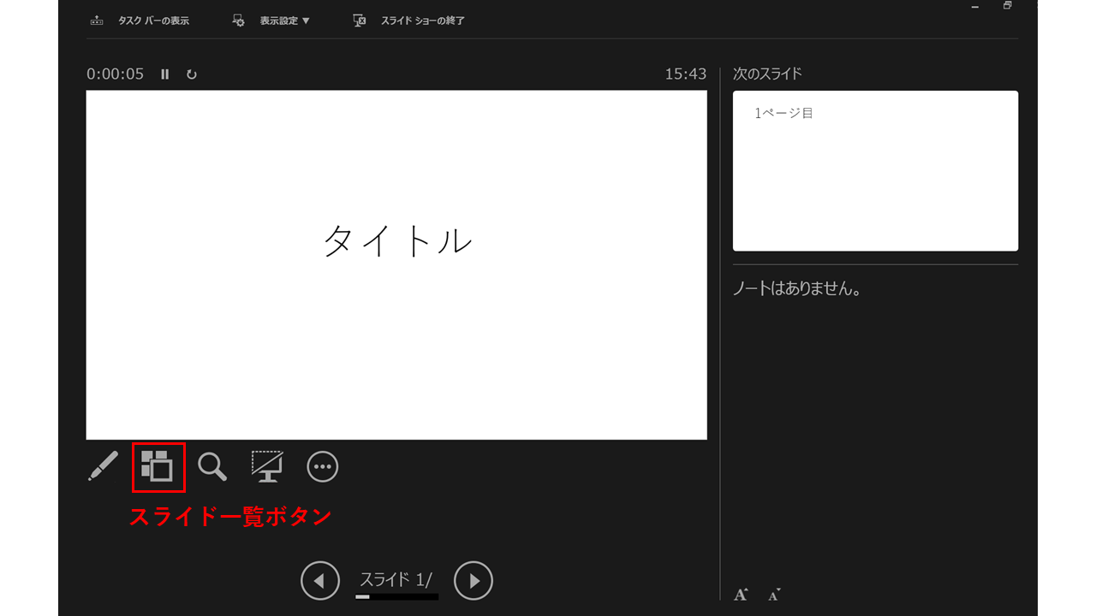The height and width of the screenshot is (616, 1096).
Task: Advance to the next slide
Action: (474, 582)
